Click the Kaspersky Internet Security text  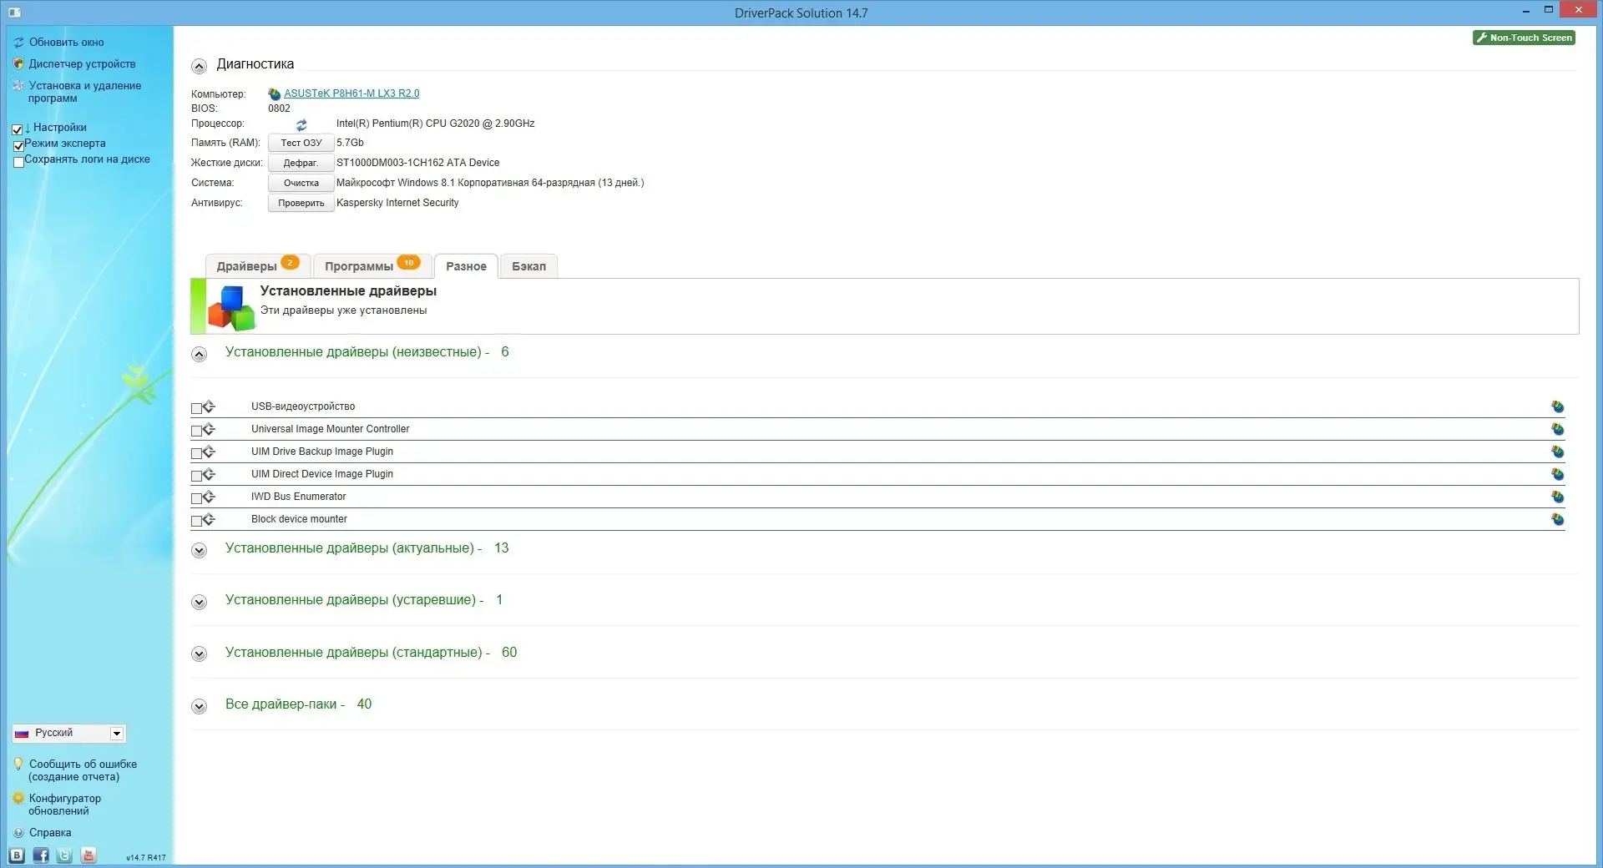[x=397, y=203]
